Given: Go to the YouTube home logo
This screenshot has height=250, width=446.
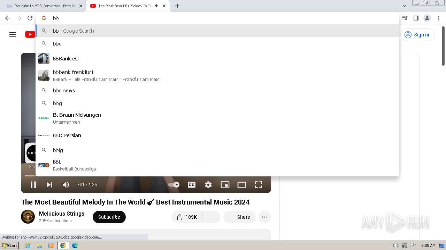Looking at the screenshot, I should pyautogui.click(x=30, y=34).
